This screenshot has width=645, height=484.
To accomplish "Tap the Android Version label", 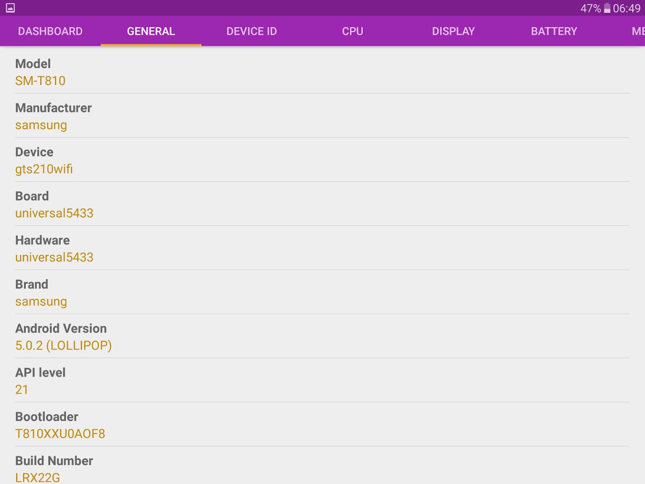I will [61, 329].
